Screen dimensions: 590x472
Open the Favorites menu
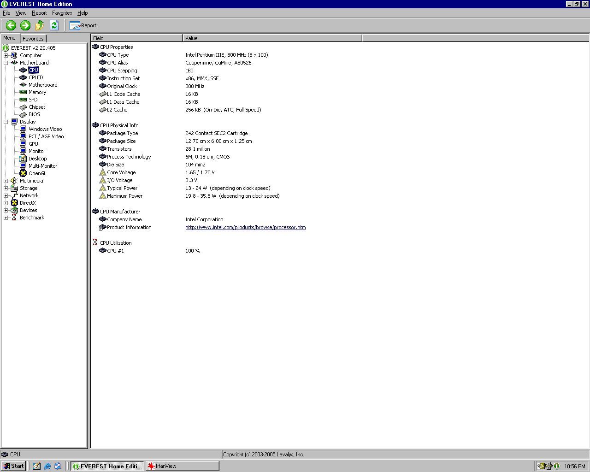[x=62, y=13]
